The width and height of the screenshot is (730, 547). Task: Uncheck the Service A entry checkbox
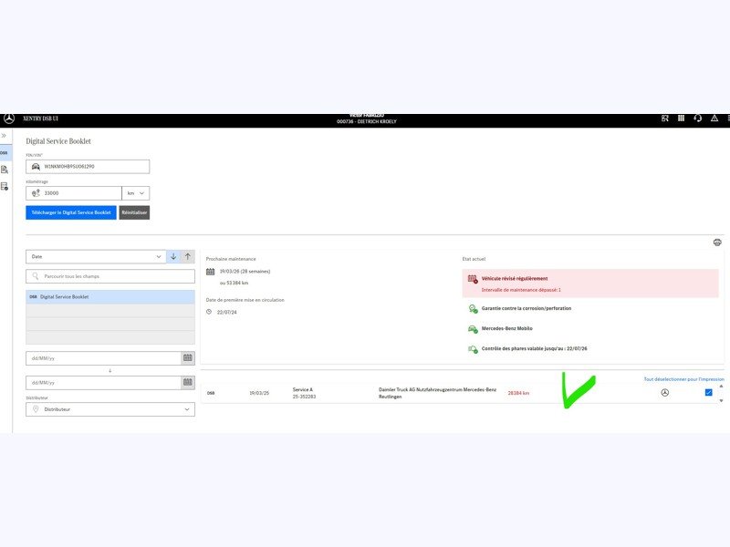coord(709,393)
